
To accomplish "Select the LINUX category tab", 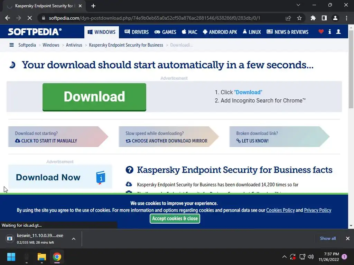I will [x=252, y=32].
